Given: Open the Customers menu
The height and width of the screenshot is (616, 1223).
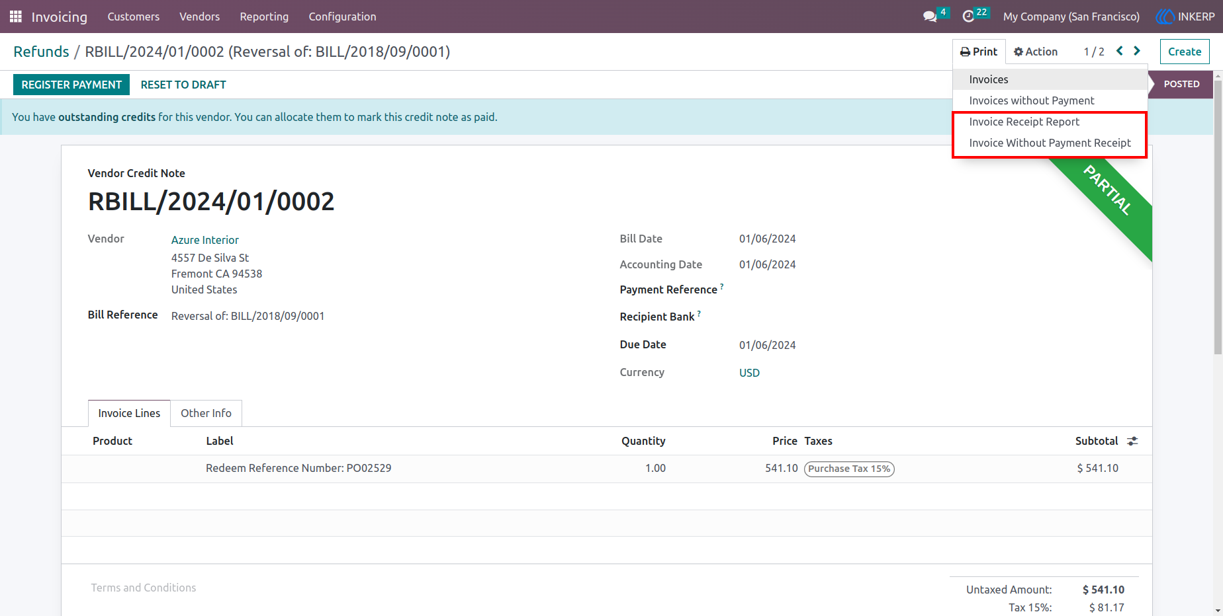Looking at the screenshot, I should (134, 17).
